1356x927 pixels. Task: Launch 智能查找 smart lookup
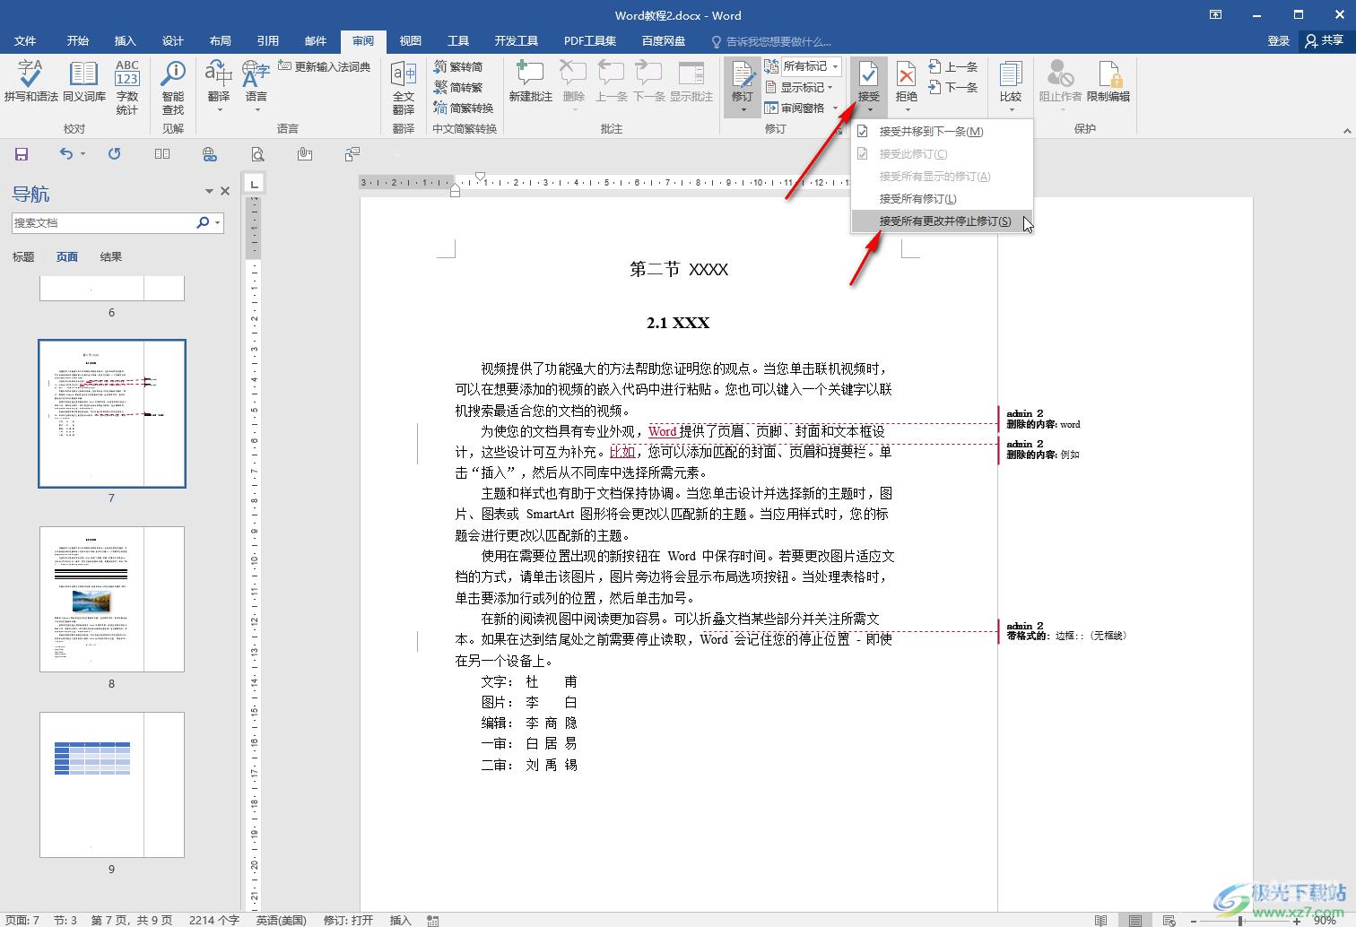(173, 88)
